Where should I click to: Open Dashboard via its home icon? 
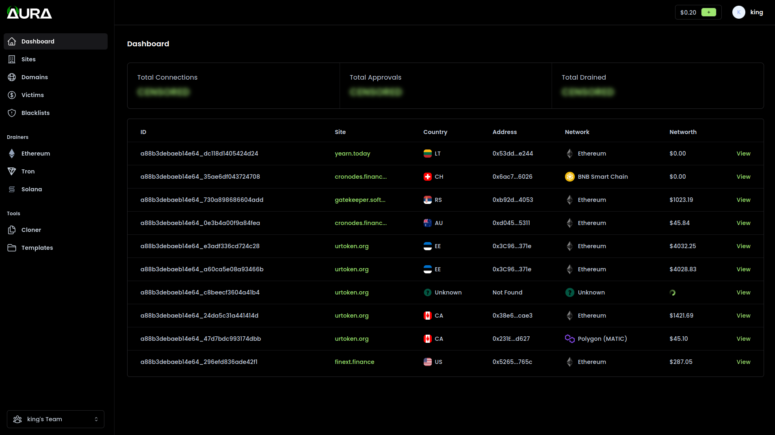click(x=12, y=41)
